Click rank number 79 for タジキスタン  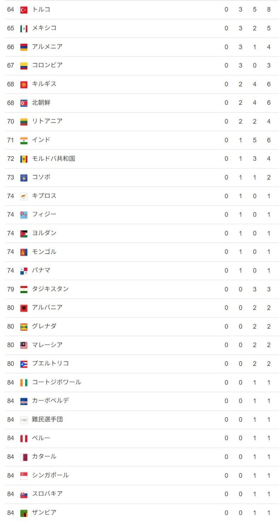[11, 289]
